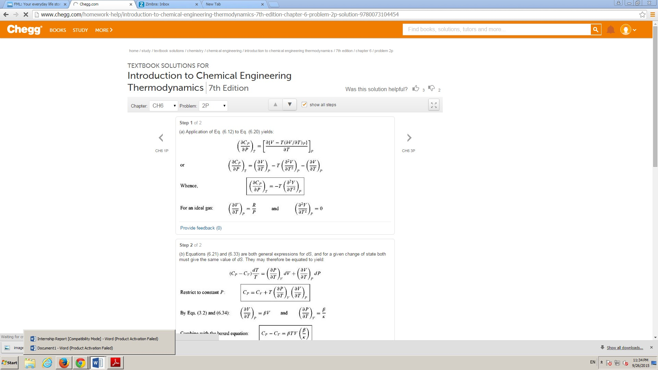
Task: Bookmark page with the star icon
Action: 642,14
